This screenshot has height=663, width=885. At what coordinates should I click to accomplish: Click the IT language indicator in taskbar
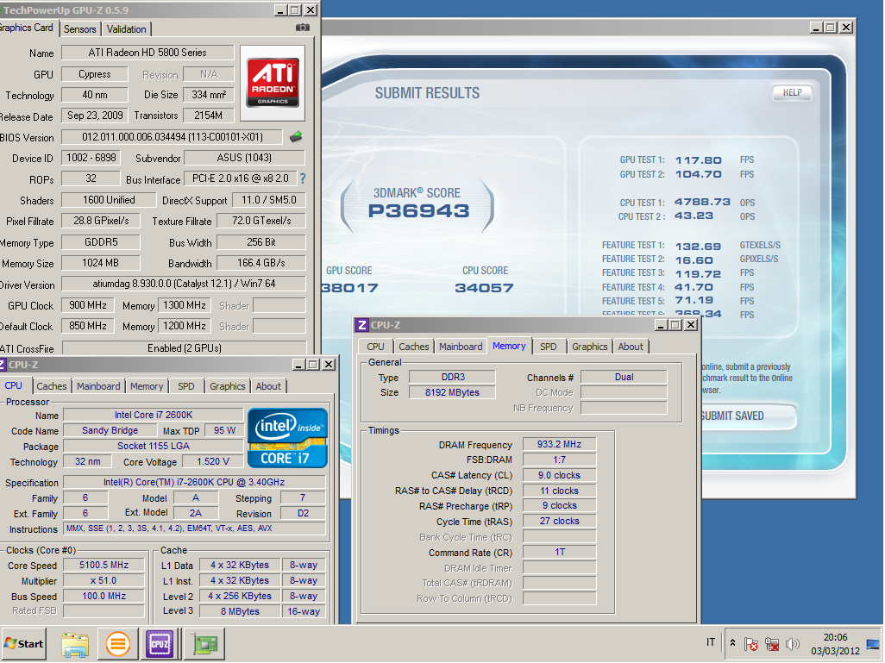(711, 642)
